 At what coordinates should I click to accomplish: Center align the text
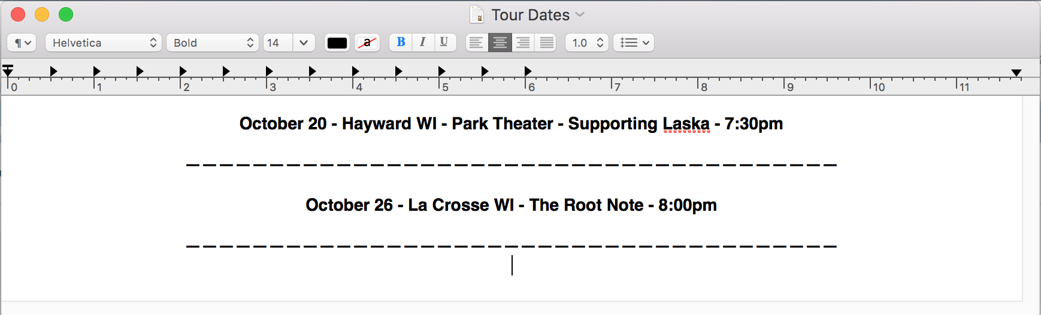(x=500, y=43)
